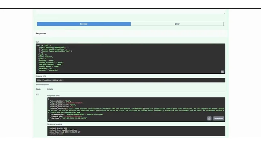Click the "bedrock_prediction" line in response
This screenshot has height=146, width=261.
tap(63, 105)
